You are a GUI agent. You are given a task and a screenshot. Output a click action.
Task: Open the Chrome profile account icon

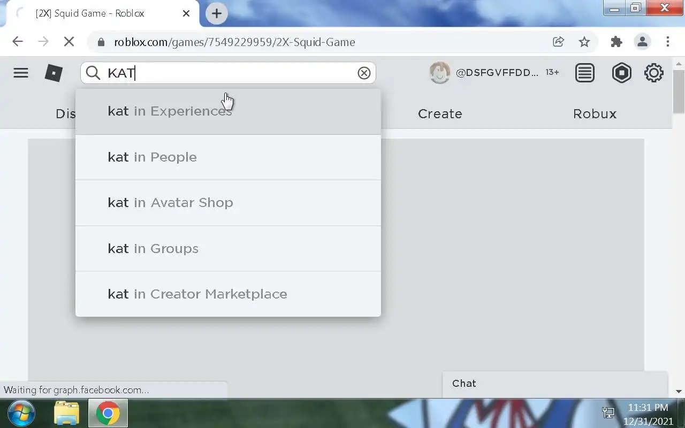pyautogui.click(x=642, y=42)
